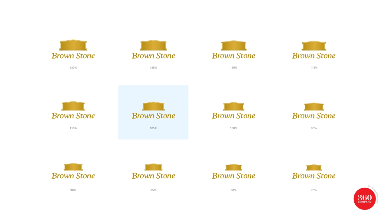Viewport: 387px width, 218px height.
Task: Click the 105% label text
Action: point(153,128)
